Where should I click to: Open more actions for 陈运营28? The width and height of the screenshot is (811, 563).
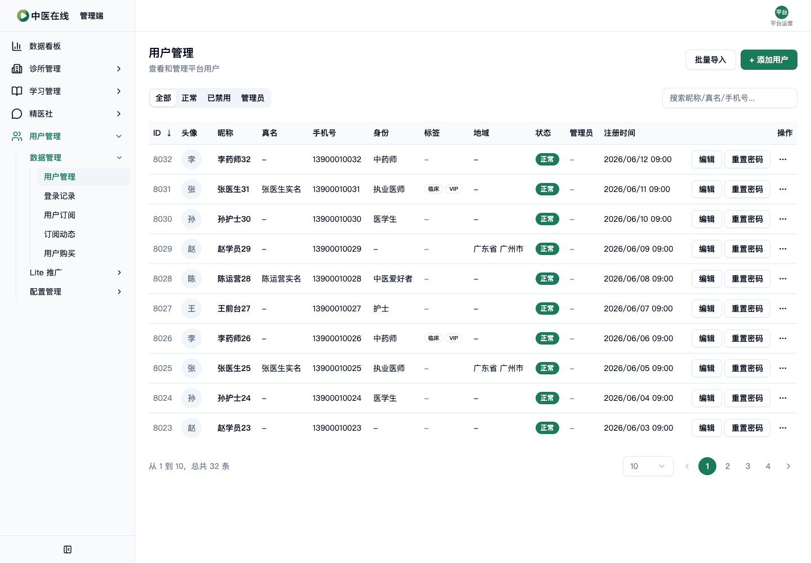coord(783,279)
